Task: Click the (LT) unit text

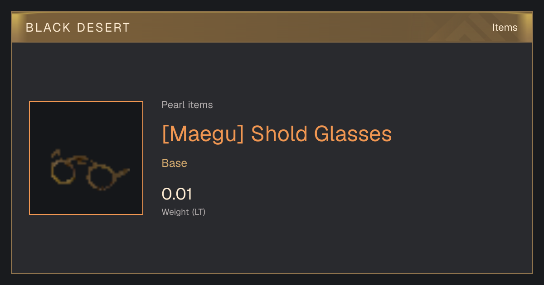Action: coord(199,212)
